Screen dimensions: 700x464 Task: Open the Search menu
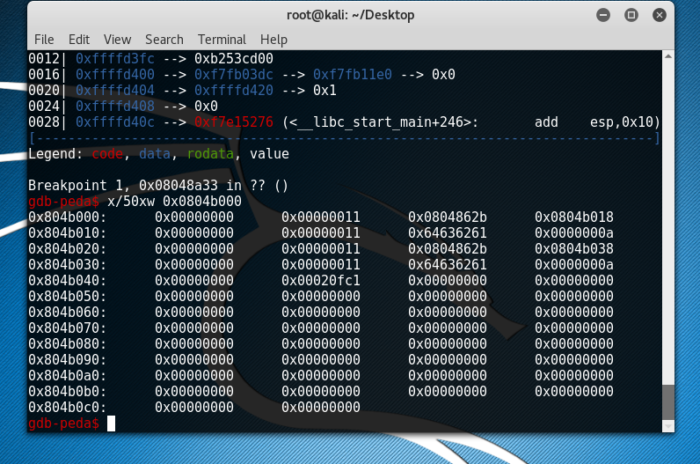[x=164, y=40]
